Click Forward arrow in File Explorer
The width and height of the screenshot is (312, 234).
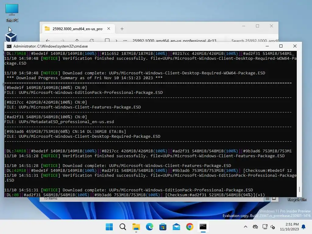pos(62,41)
